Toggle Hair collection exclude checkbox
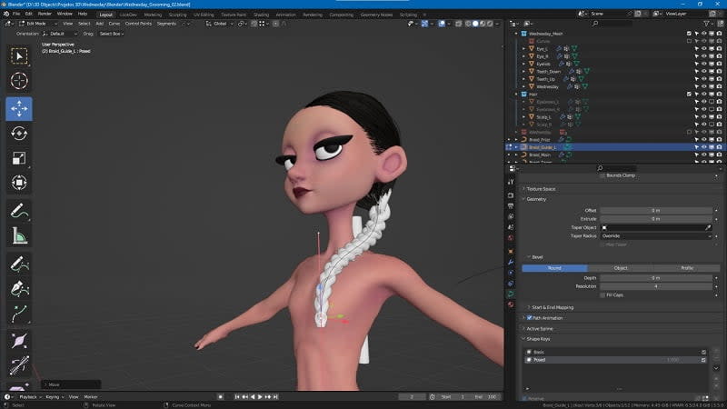 tap(689, 95)
